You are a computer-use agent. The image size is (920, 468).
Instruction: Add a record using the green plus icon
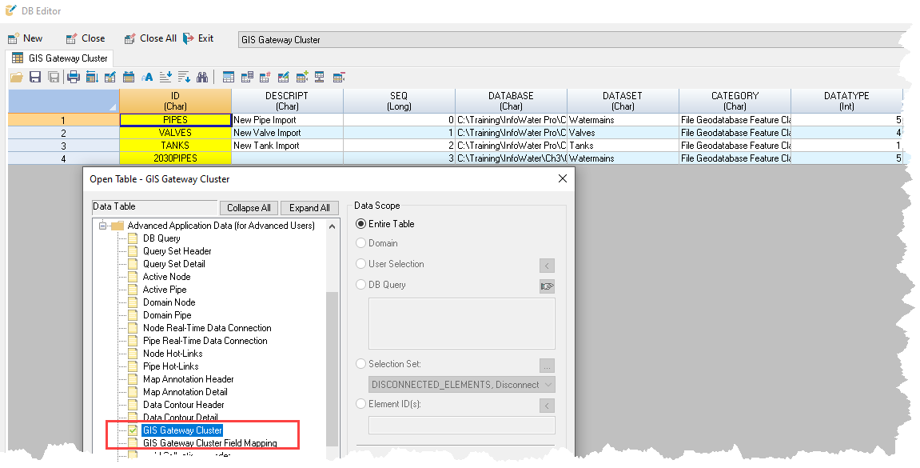[x=301, y=76]
